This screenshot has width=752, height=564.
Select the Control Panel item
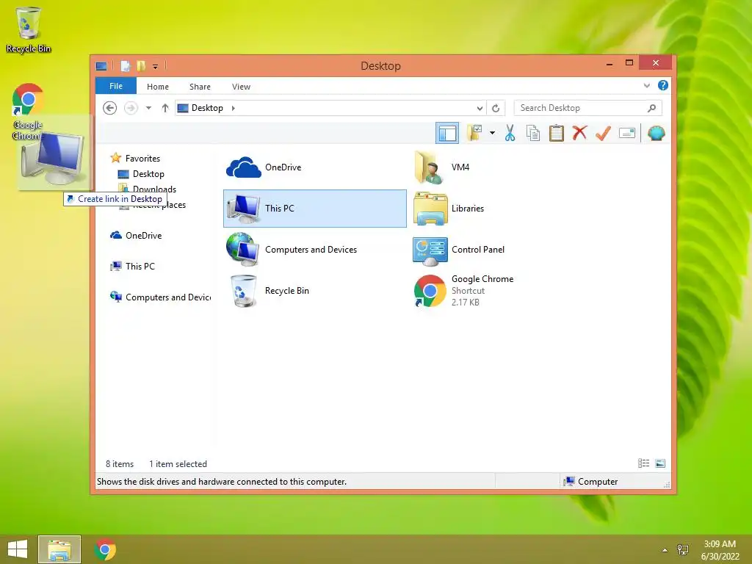[501, 250]
